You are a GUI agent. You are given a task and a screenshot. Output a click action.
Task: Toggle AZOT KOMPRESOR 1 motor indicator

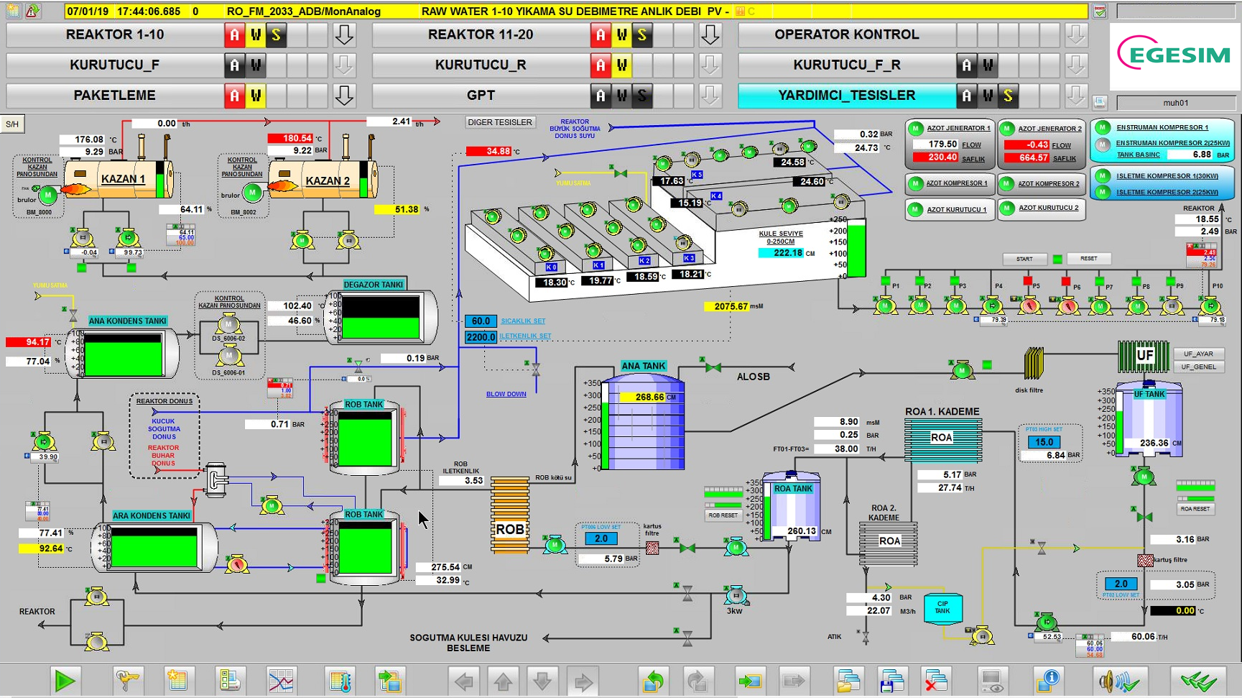916,184
